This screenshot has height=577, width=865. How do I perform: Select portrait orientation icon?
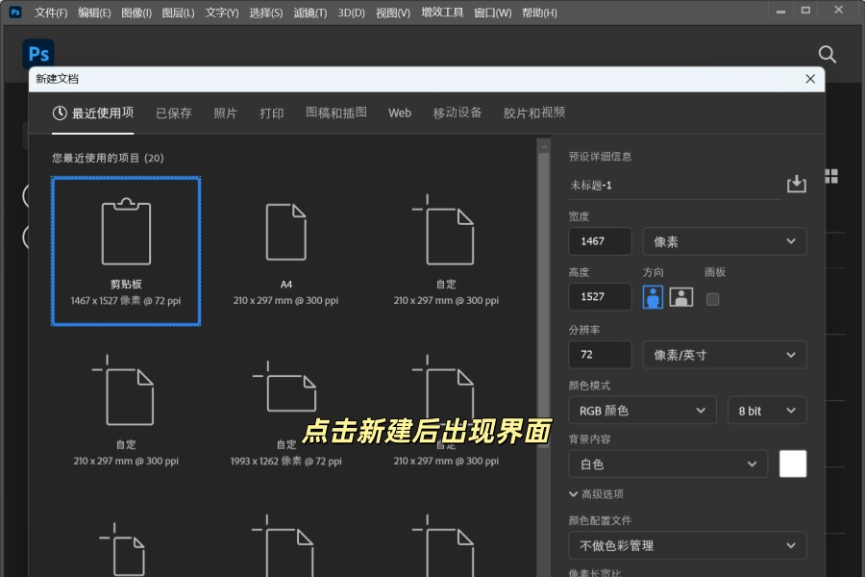tap(653, 297)
